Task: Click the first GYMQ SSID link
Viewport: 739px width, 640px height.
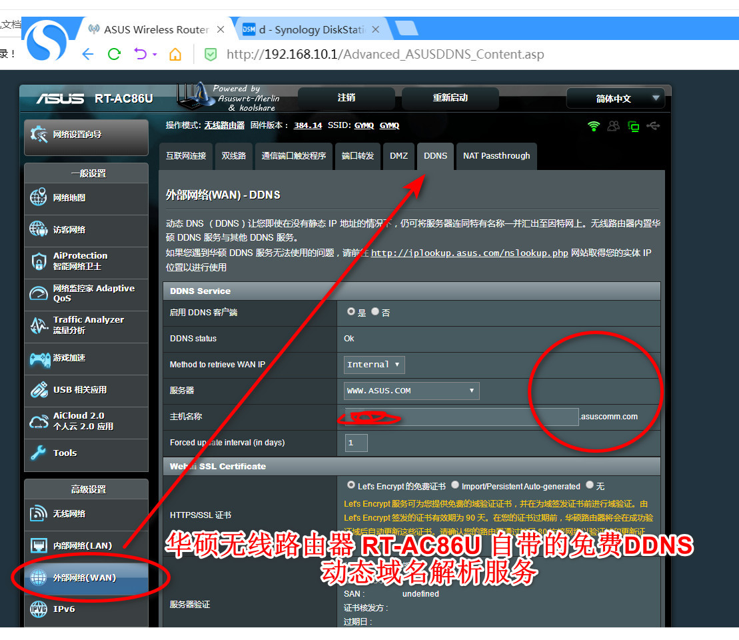Action: 364,125
